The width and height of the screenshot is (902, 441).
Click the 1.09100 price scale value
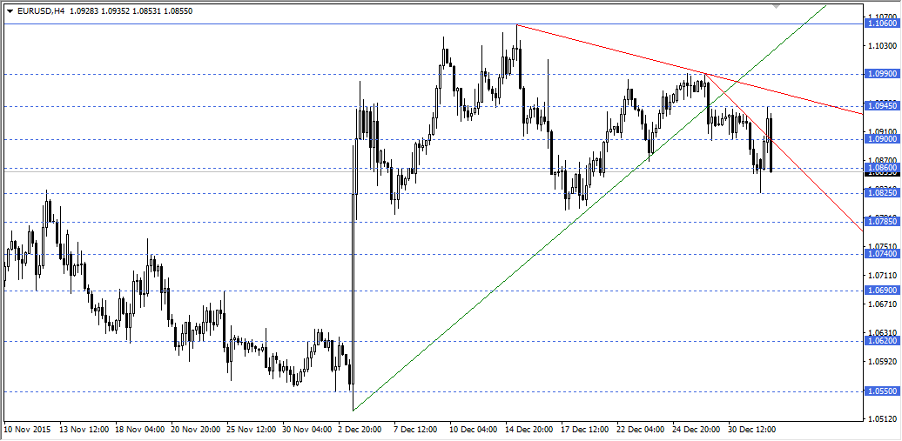pyautogui.click(x=884, y=131)
